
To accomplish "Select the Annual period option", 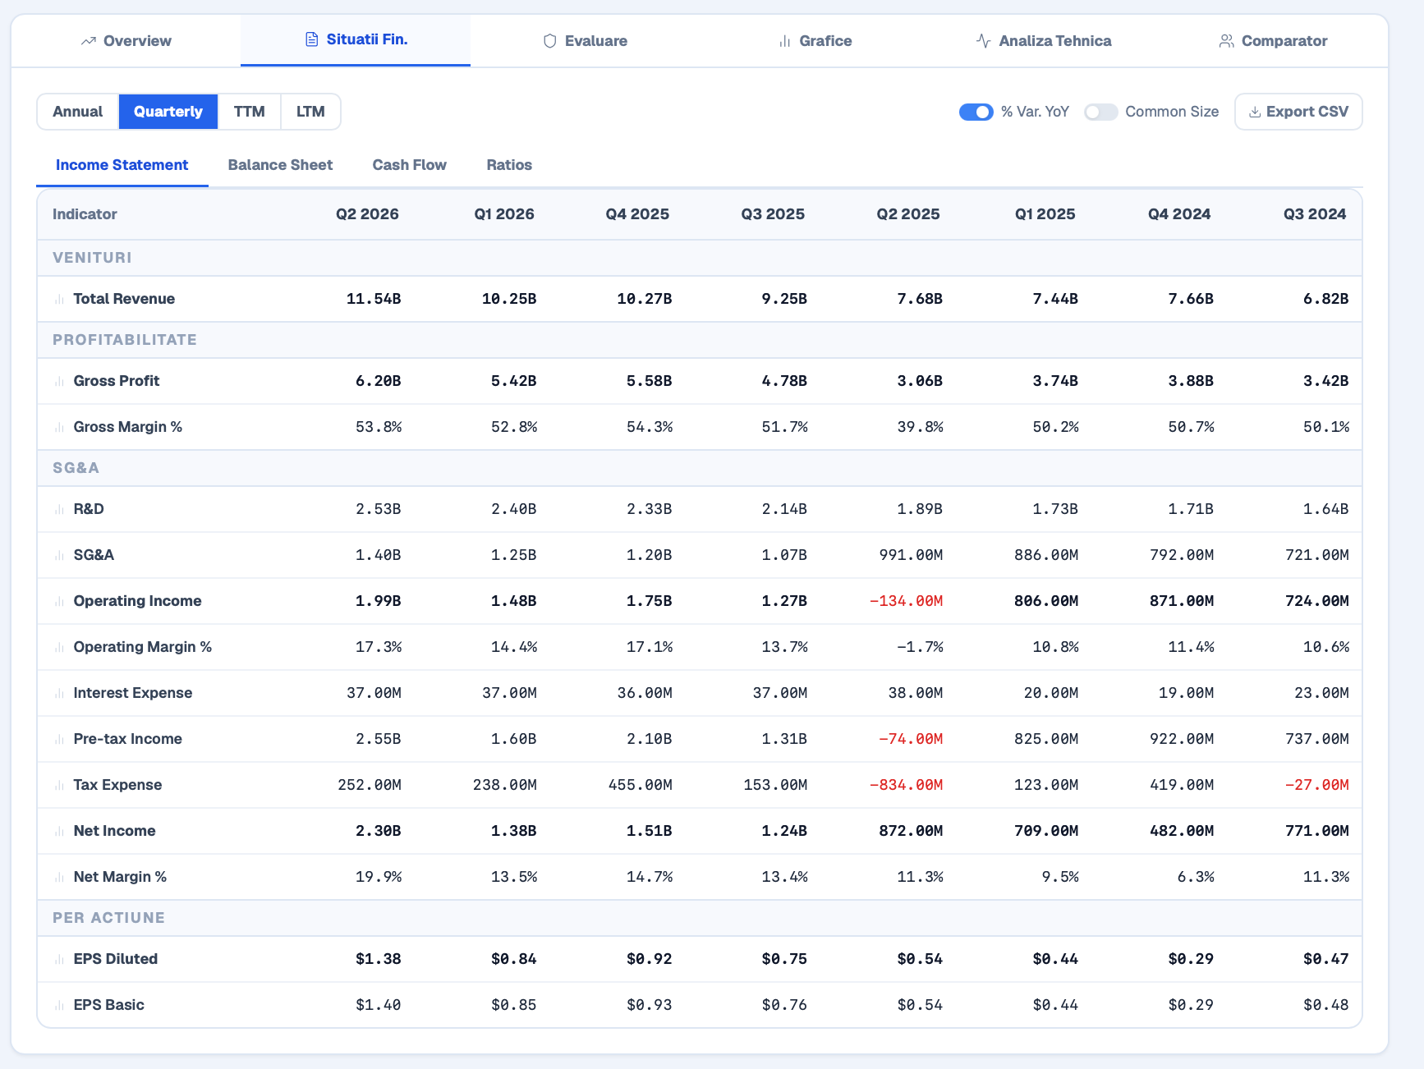I will click(78, 112).
